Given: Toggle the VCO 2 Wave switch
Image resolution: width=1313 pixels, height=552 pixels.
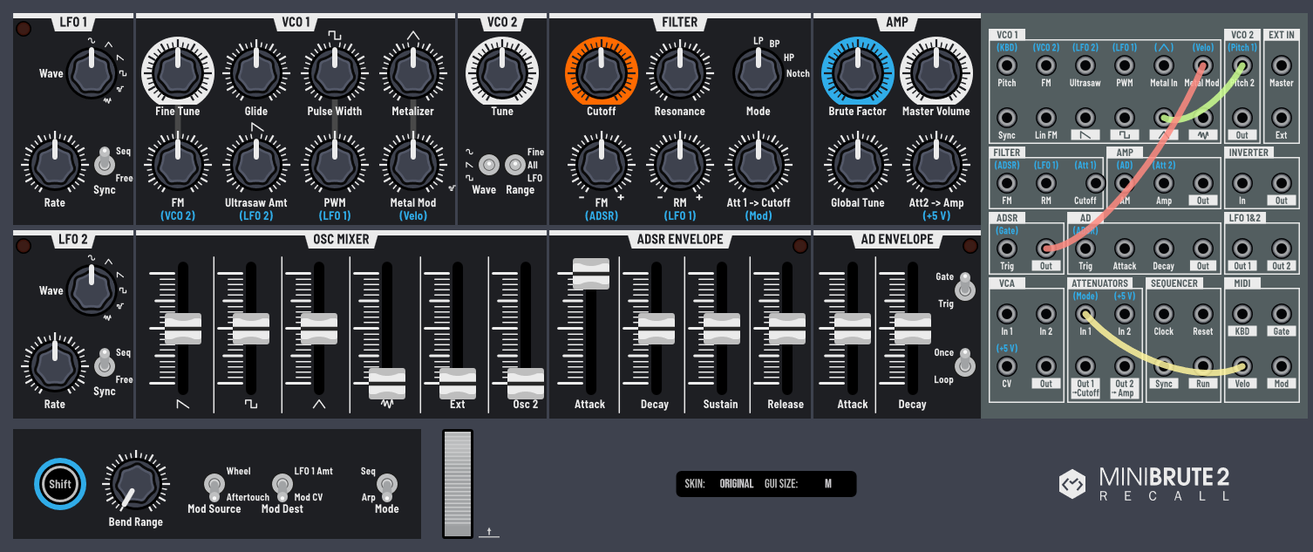Looking at the screenshot, I should click(x=489, y=164).
